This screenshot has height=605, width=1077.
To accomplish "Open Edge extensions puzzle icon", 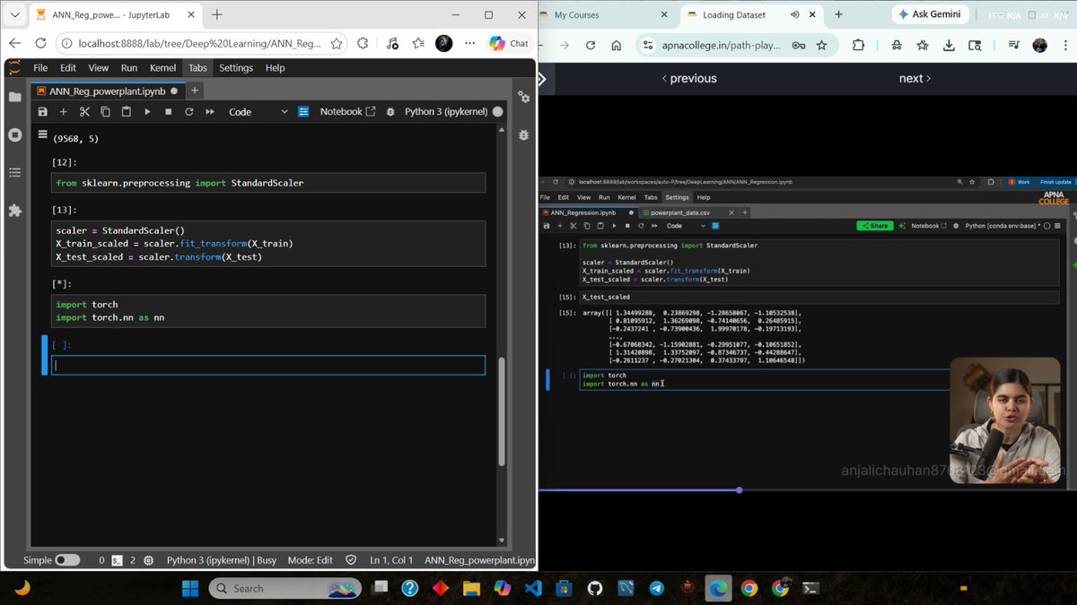I will point(363,43).
